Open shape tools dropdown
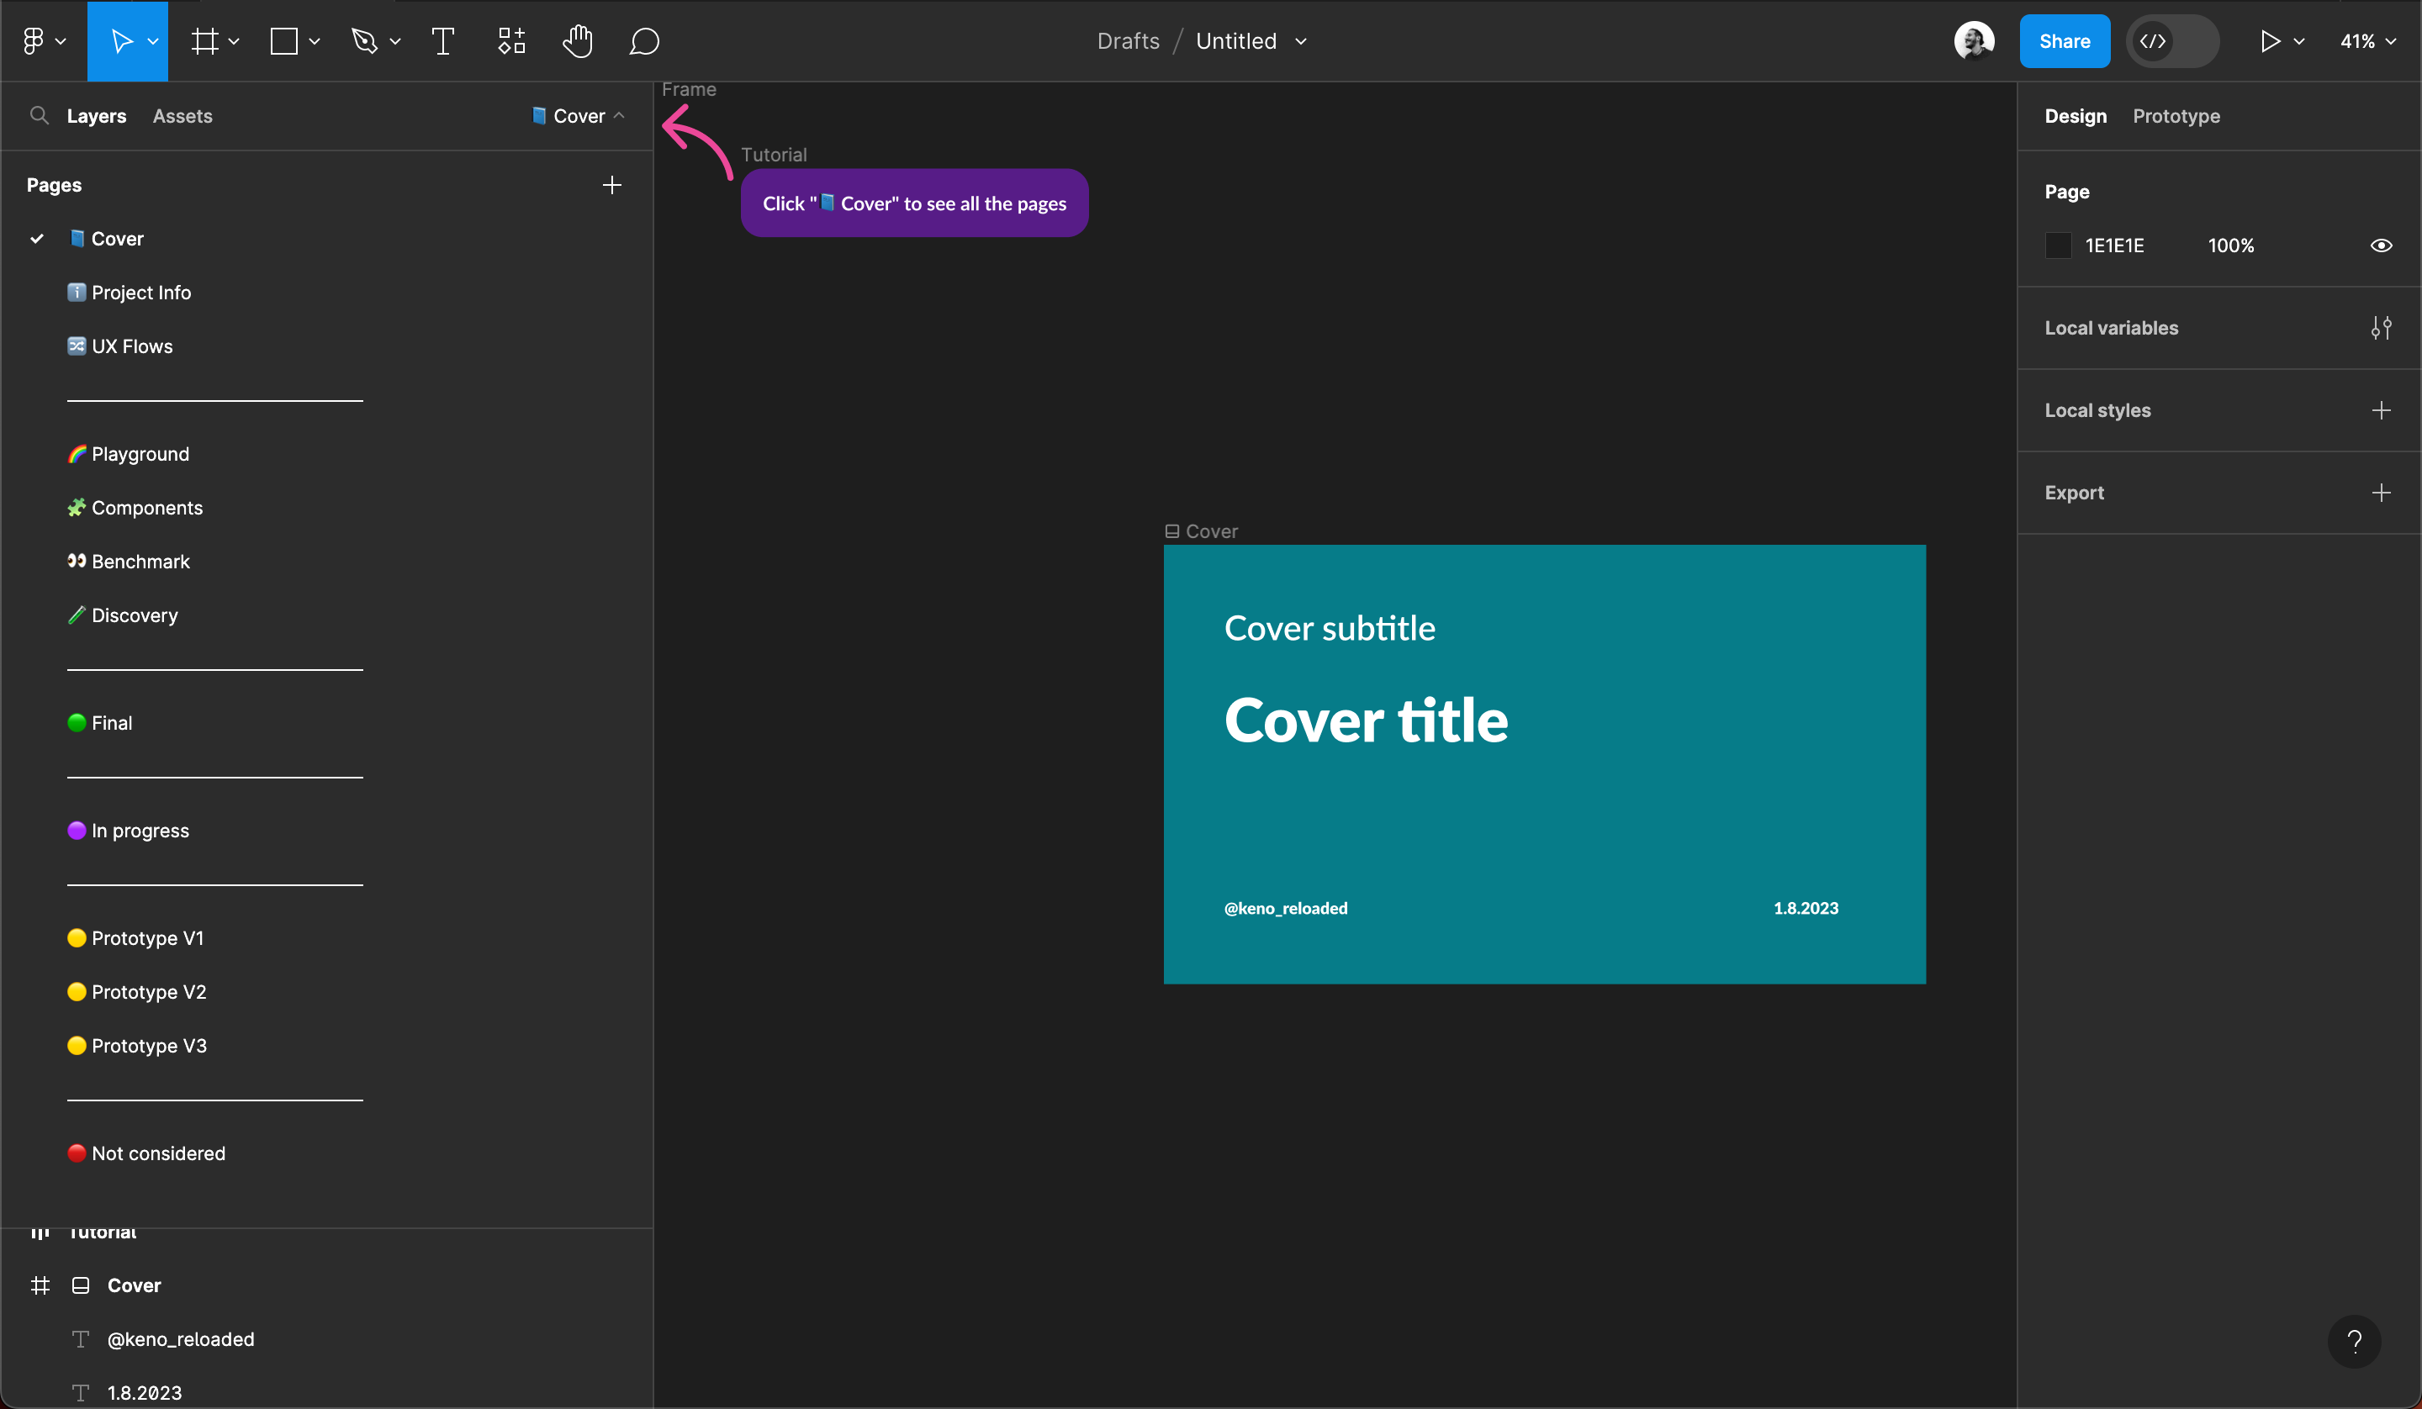 click(x=315, y=41)
